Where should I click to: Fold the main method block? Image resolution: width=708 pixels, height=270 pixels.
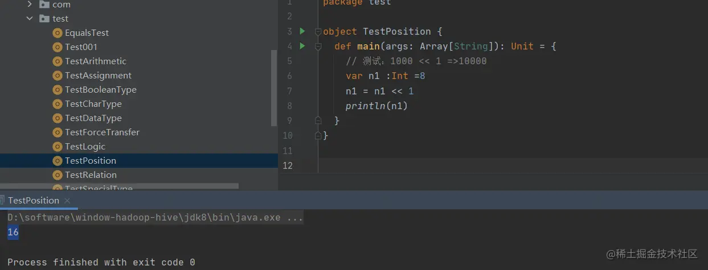318,47
